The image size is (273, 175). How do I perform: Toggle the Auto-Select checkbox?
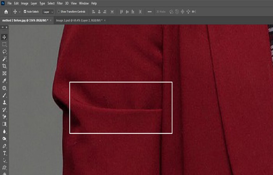[25, 11]
